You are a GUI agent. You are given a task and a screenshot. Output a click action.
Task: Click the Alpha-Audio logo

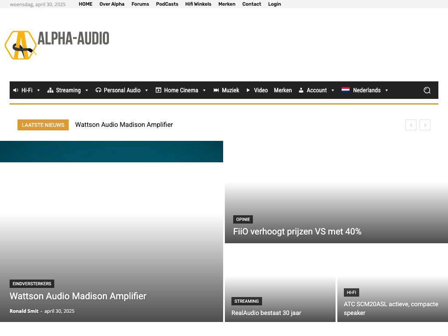pyautogui.click(x=57, y=45)
